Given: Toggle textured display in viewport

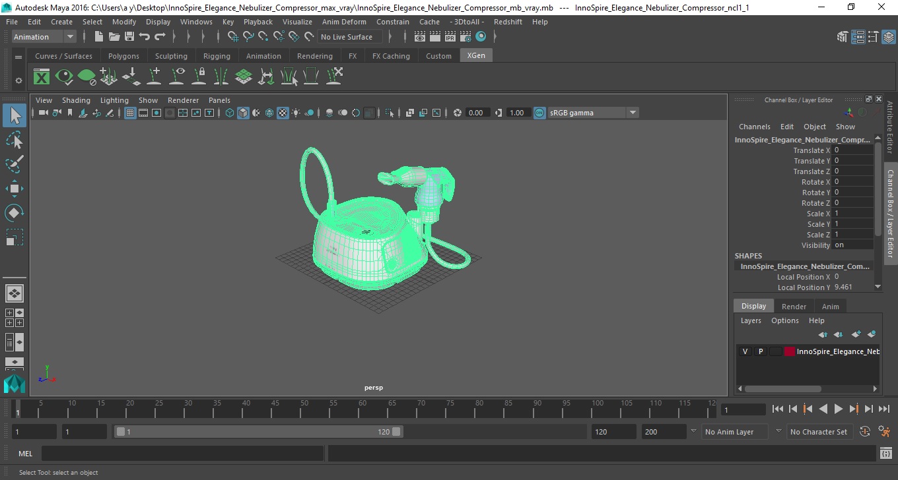Looking at the screenshot, I should [283, 113].
